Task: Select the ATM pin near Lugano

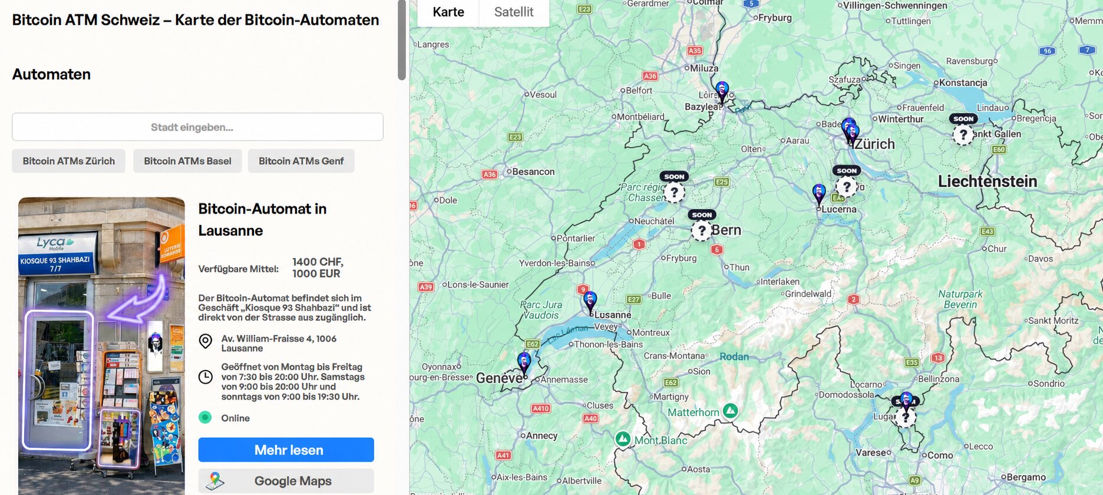Action: pyautogui.click(x=906, y=402)
